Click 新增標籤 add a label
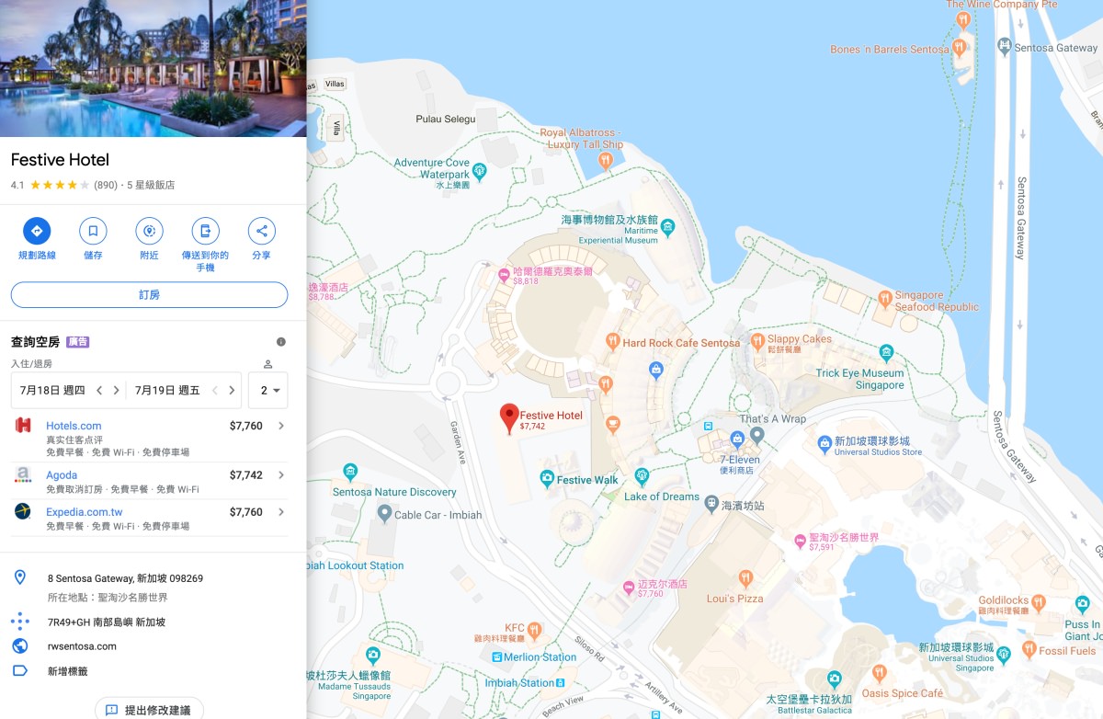Image resolution: width=1103 pixels, height=719 pixels. point(68,671)
